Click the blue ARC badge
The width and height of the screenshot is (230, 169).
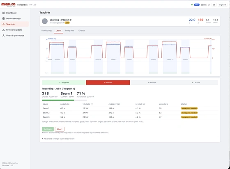pyautogui.click(x=197, y=5)
